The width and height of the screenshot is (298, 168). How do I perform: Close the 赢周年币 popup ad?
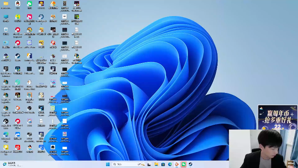point(295,108)
